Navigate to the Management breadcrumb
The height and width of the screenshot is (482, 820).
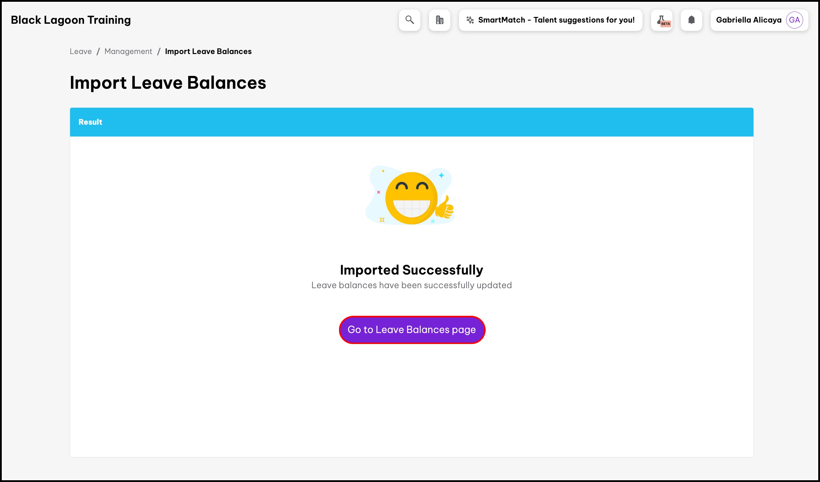(x=128, y=51)
